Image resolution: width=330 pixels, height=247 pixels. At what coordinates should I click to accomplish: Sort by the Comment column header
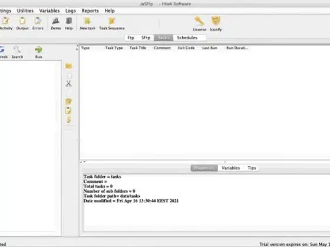(162, 48)
